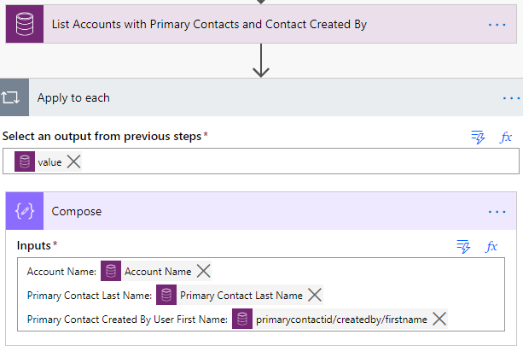Image resolution: width=523 pixels, height=352 pixels.
Task: Open the List Accounts step options menu
Action: [497, 25]
